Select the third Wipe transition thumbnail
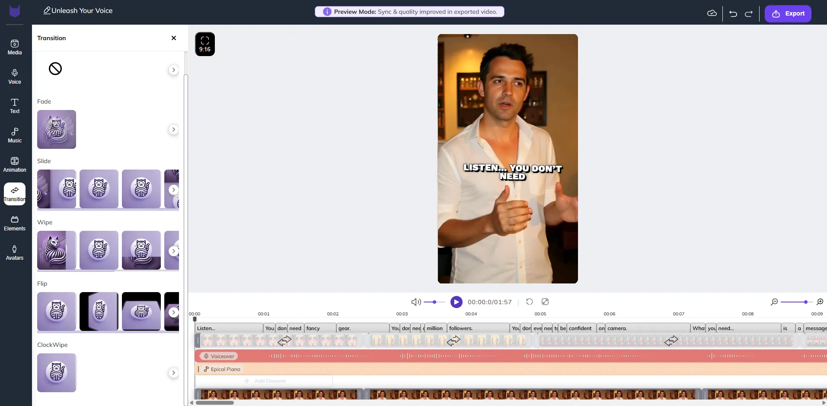The image size is (827, 406). (x=141, y=250)
